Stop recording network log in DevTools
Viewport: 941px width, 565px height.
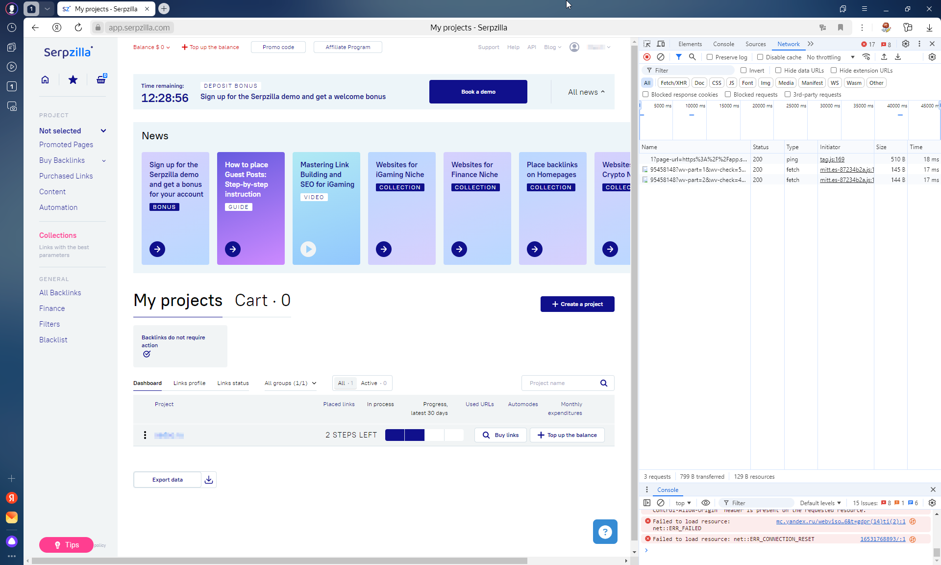[647, 57]
